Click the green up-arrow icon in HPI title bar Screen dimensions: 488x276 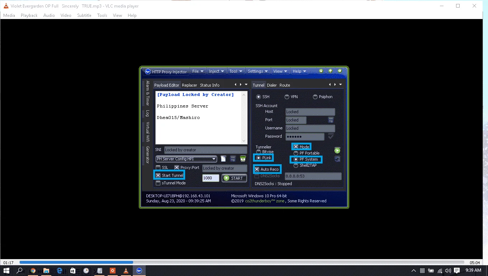tap(330, 71)
